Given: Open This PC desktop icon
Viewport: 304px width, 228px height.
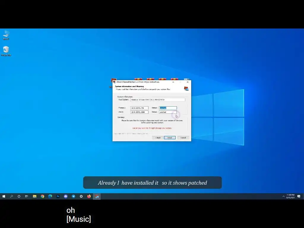Looking at the screenshot, I should 6,35.
